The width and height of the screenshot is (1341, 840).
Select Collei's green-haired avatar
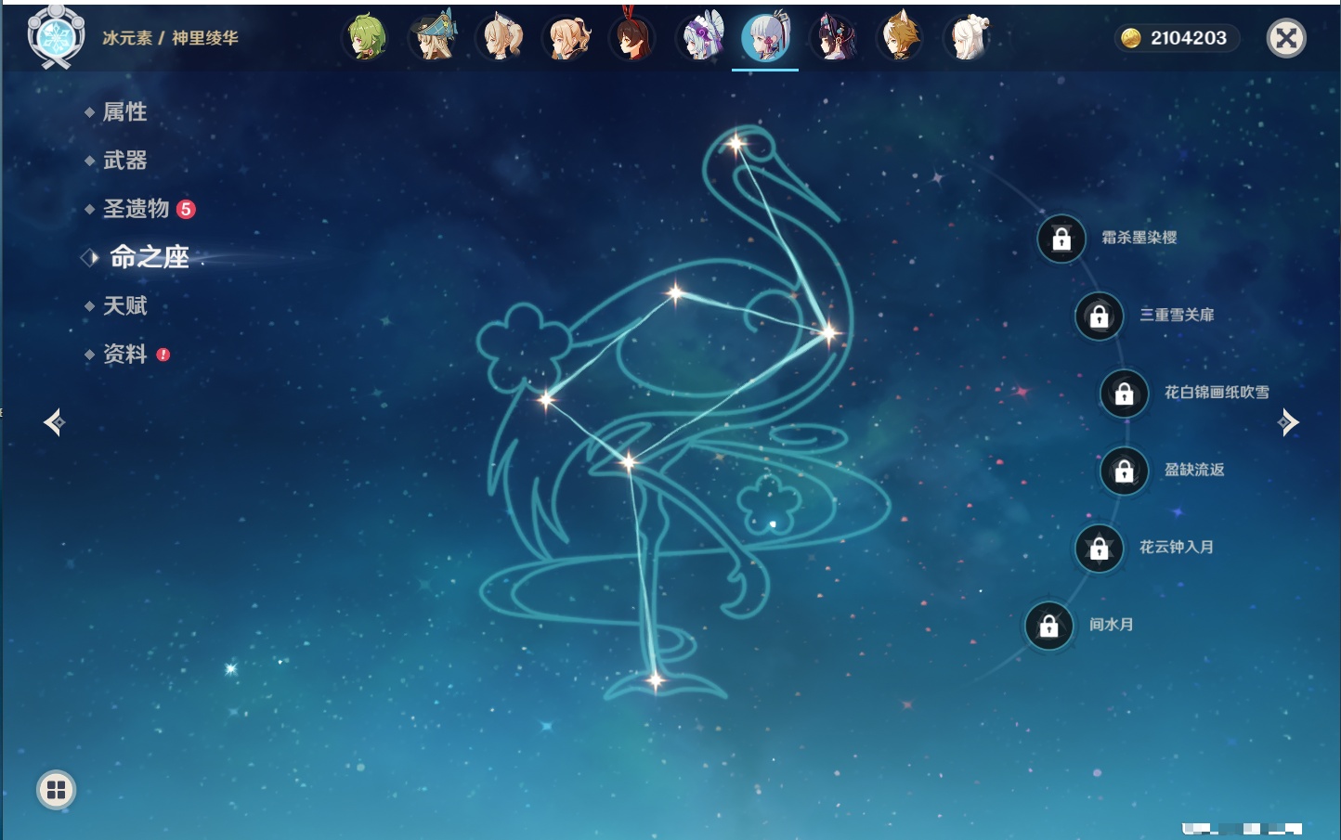point(367,38)
